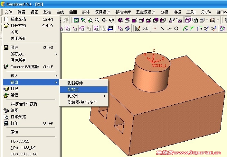Toggle the point selection filter icon
The width and height of the screenshot is (227, 157).
[75, 28]
